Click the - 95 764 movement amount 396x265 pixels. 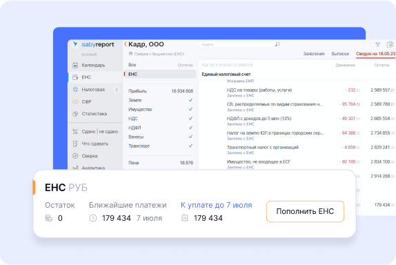tap(350, 104)
